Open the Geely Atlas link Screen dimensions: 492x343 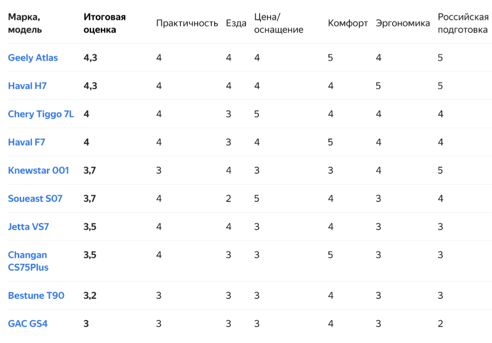(33, 58)
